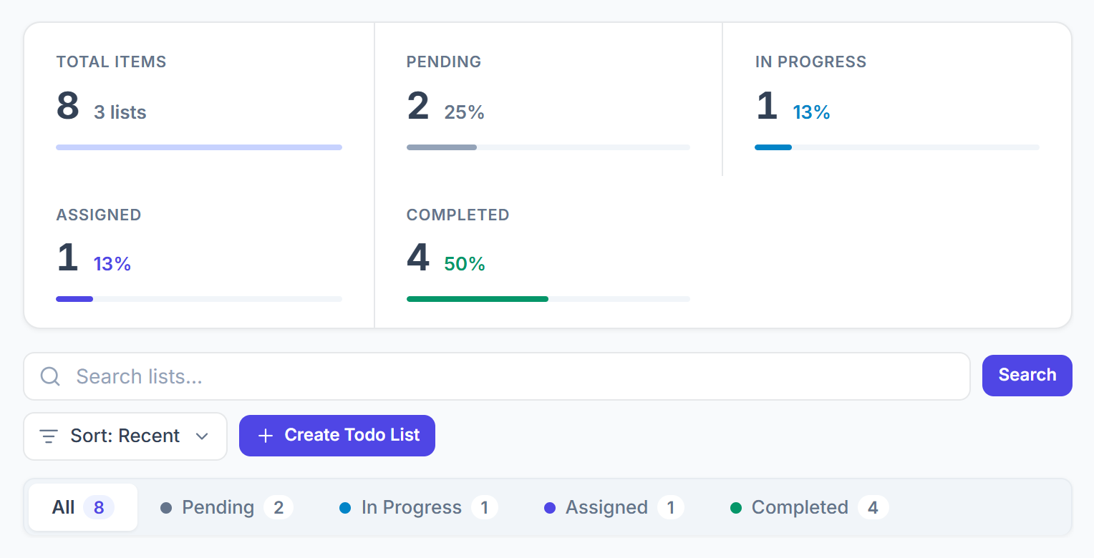Viewport: 1094px width, 558px height.
Task: Open the Assigned filter tab
Action: coord(614,507)
